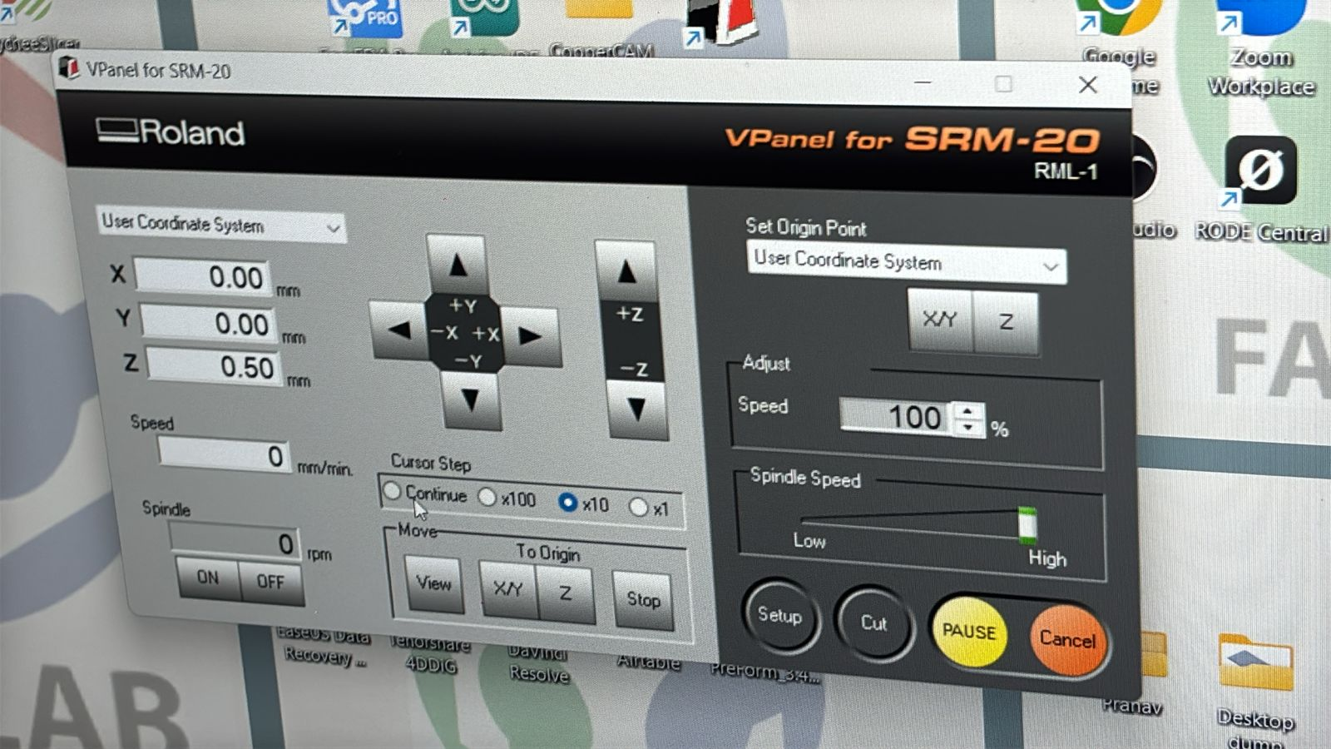Click the VPanel app icon in title bar
Viewport: 1331px width, 749px height.
point(68,69)
